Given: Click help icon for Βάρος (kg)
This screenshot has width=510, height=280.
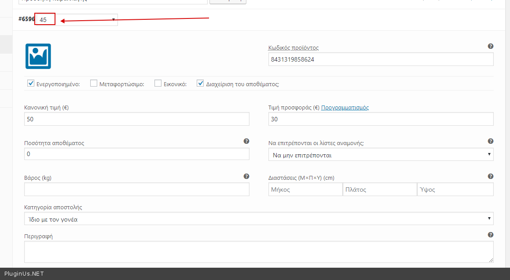Looking at the screenshot, I should click(246, 176).
